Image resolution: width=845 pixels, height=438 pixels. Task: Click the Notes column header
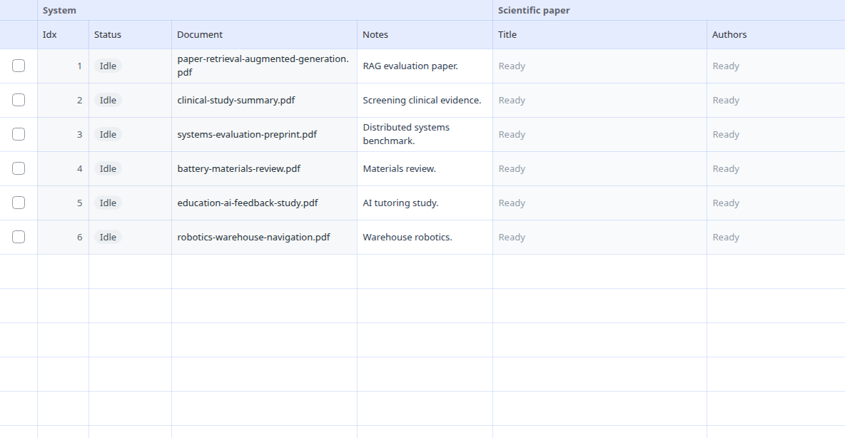click(x=425, y=34)
